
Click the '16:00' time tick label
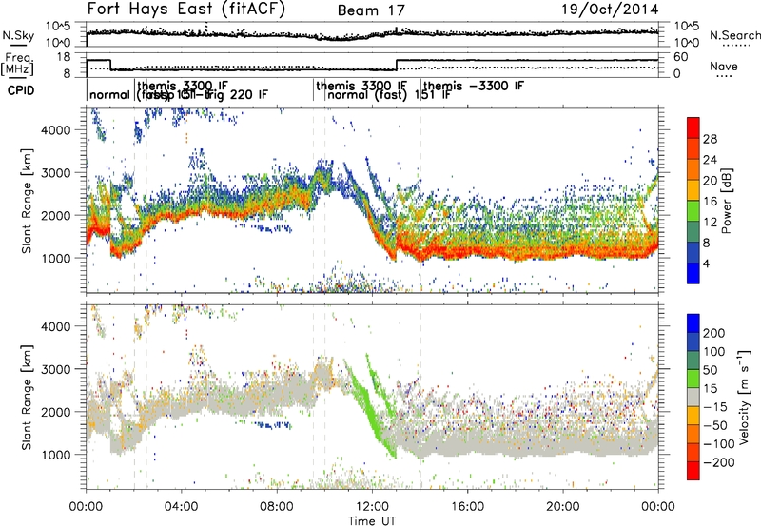(x=467, y=507)
